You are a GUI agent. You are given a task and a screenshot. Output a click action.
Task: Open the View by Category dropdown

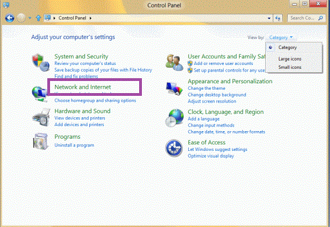click(x=281, y=37)
